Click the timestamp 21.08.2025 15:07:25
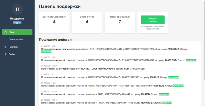Viewport: 205px width, 106px height. tap(49, 66)
